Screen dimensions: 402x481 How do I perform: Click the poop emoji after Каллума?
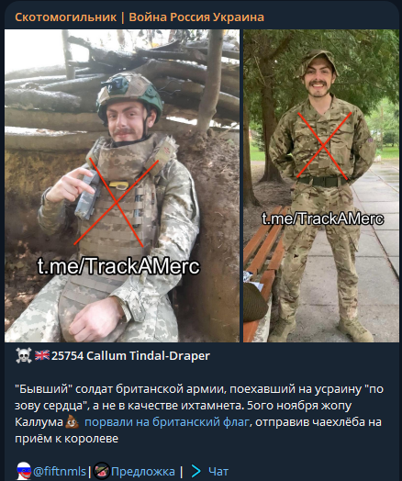point(73,422)
